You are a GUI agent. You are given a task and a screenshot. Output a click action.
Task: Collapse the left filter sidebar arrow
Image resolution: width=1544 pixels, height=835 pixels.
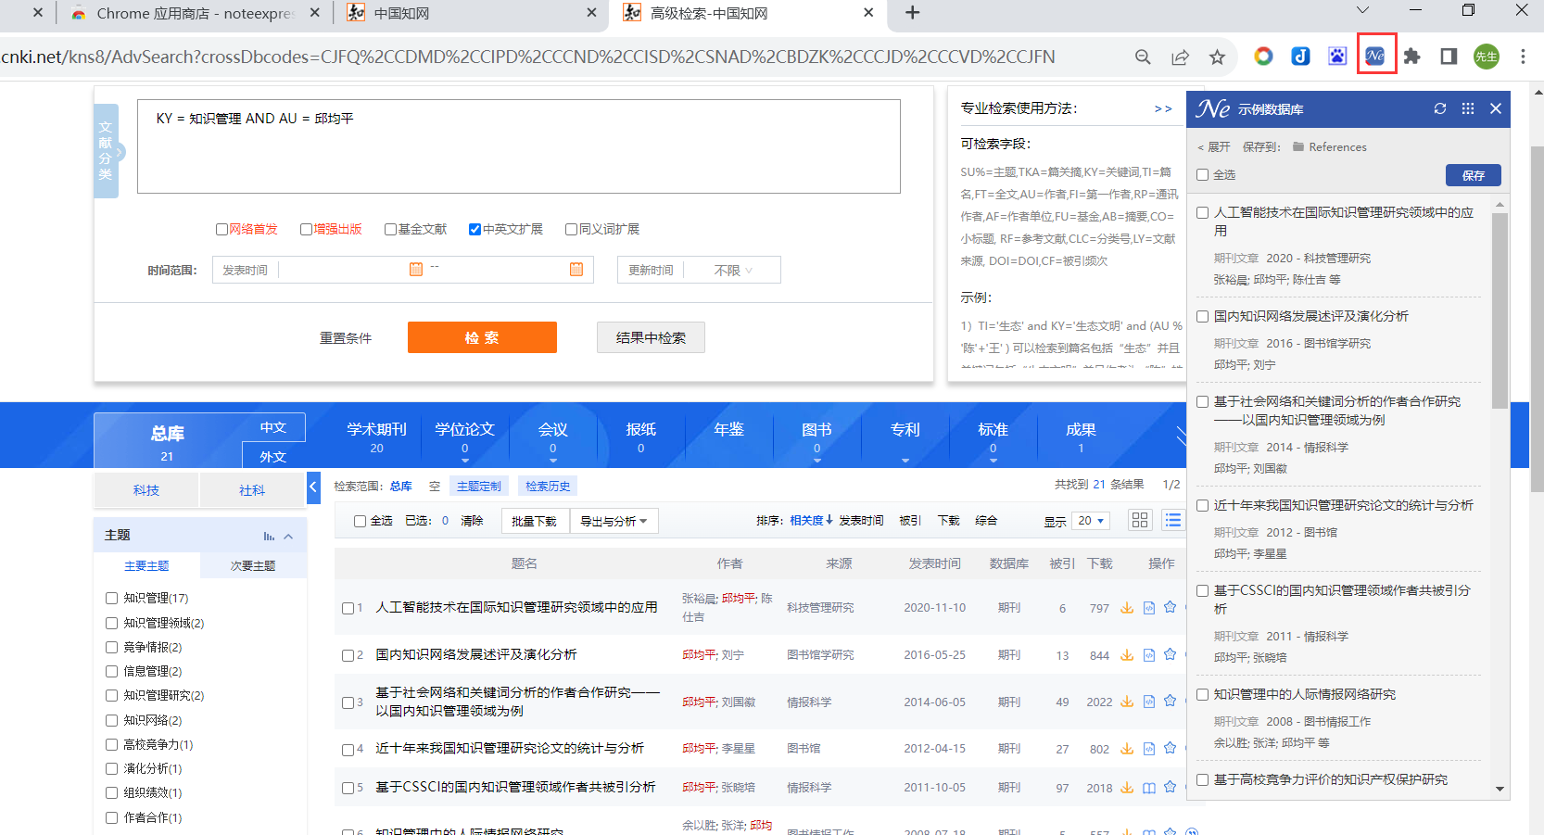click(x=313, y=487)
